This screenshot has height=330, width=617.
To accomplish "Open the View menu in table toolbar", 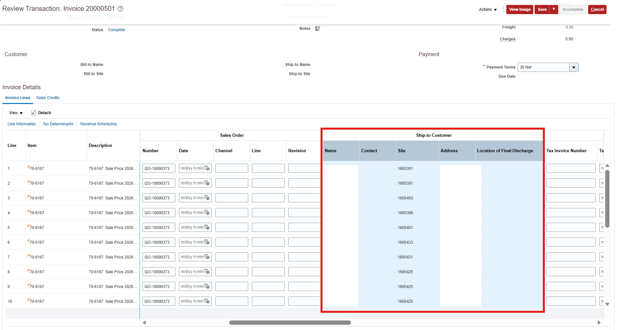I will tap(16, 113).
